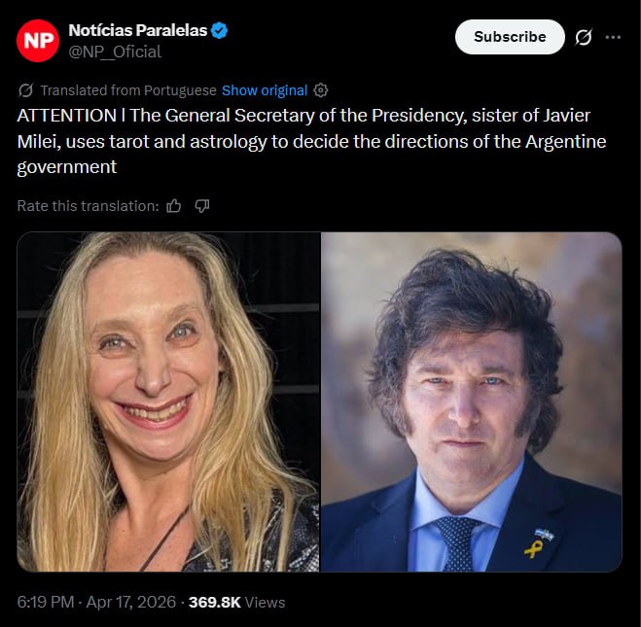Image resolution: width=641 pixels, height=627 pixels.
Task: Select the tweet text starting with ATTENTION
Action: pyautogui.click(x=311, y=141)
